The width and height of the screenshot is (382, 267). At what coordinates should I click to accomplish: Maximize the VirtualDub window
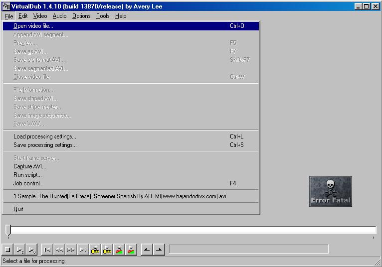pos(366,6)
